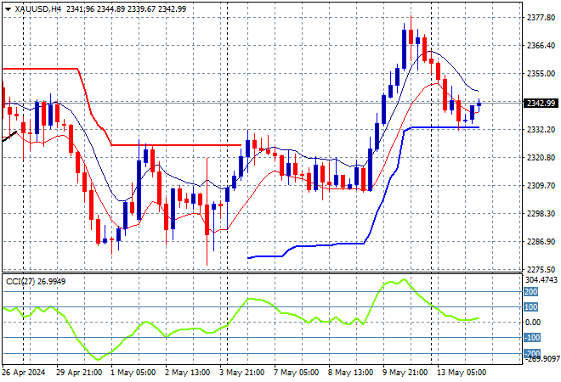The image size is (561, 382).
Task: Select the tall blue candle peaking near 2377
Action: click(x=405, y=49)
